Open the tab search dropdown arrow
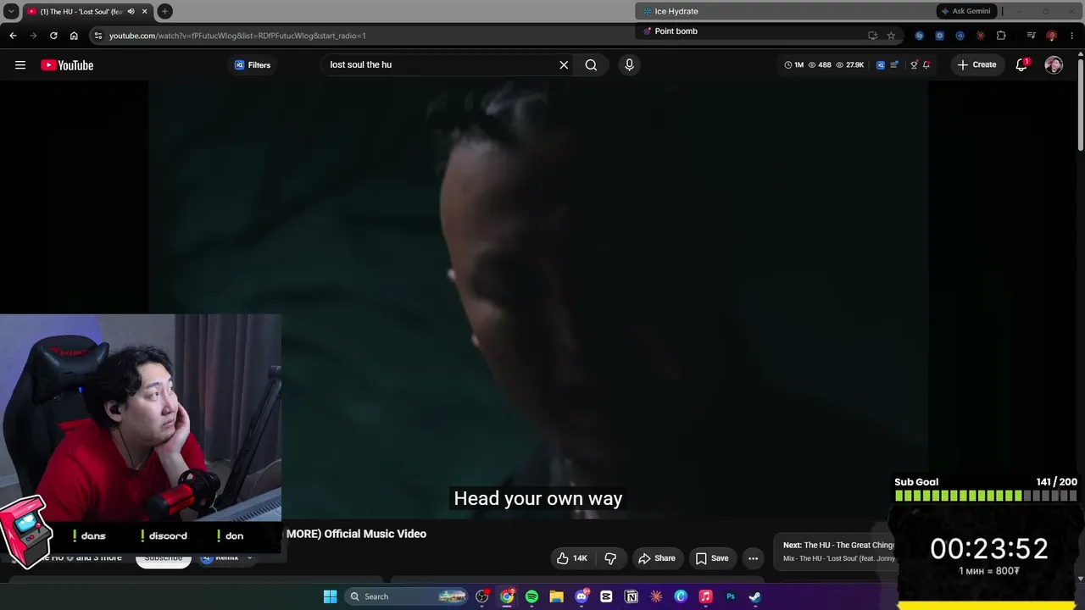The height and width of the screenshot is (610, 1085). coord(11,11)
